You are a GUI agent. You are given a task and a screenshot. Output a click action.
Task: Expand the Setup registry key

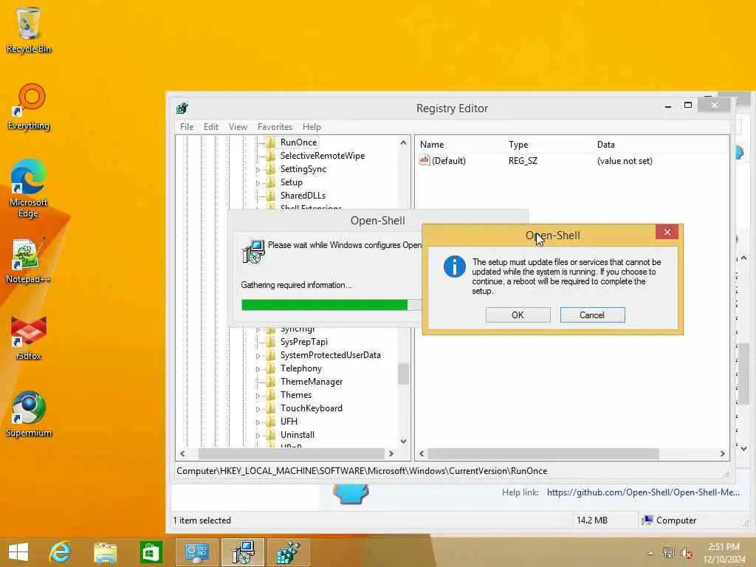(258, 183)
